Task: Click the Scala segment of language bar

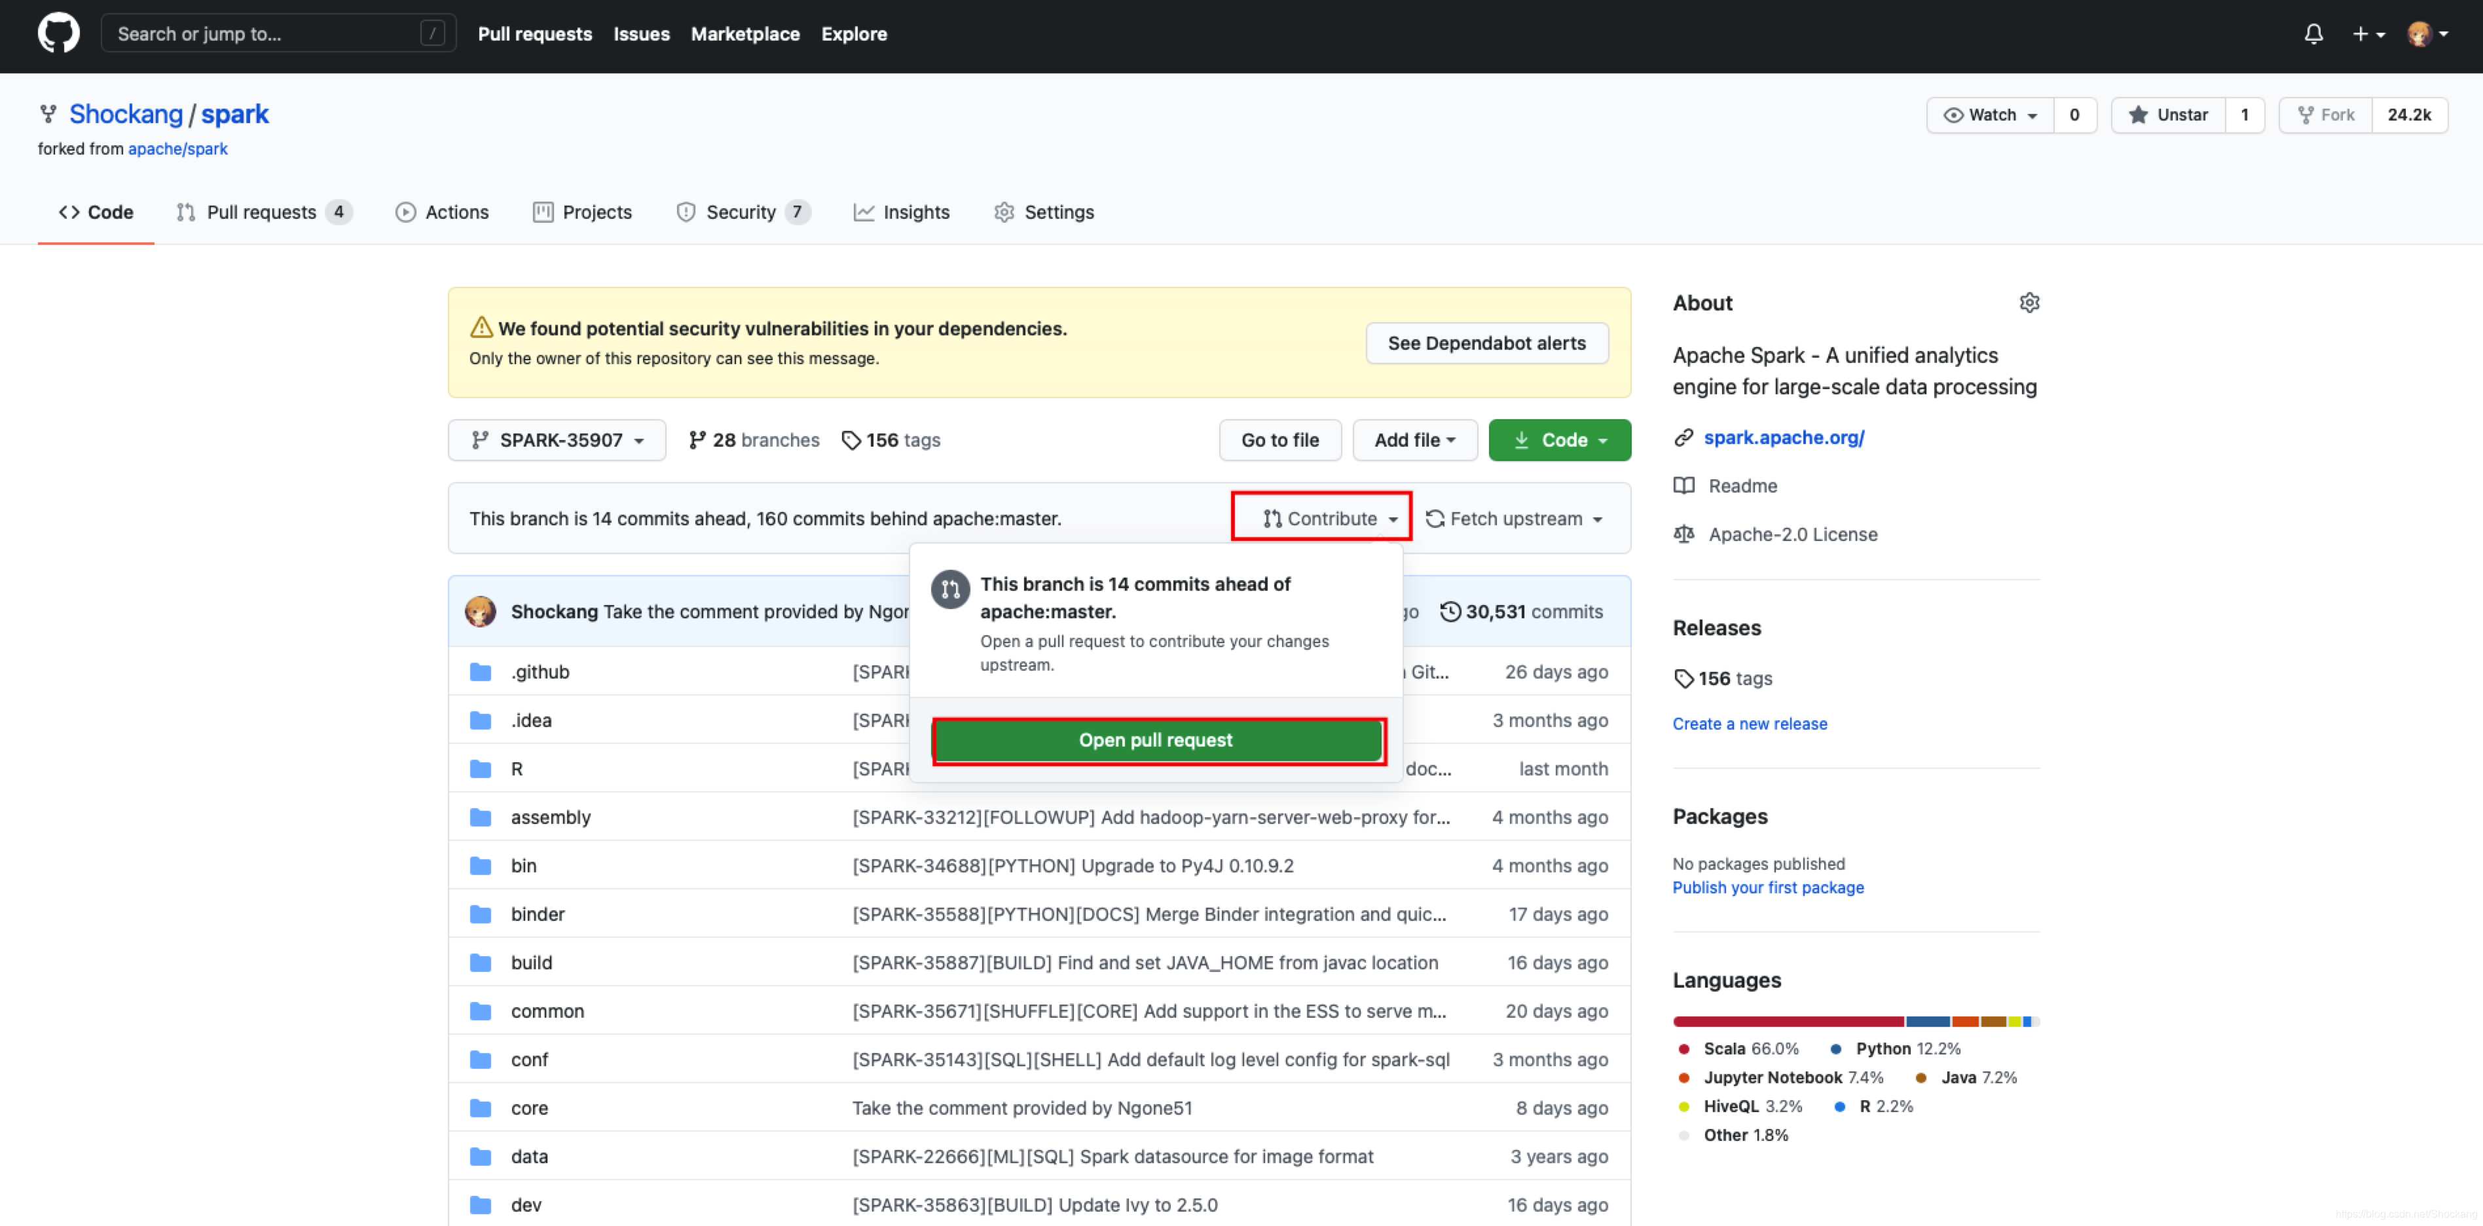Action: click(1788, 1022)
